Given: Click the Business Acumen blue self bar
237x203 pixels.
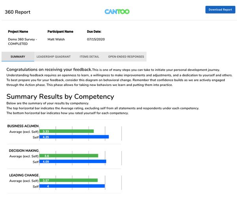Looking at the screenshot, I should point(74,137).
